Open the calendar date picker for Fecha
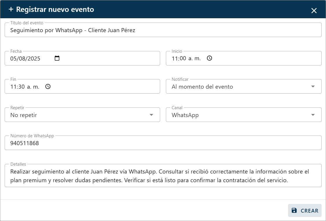The image size is (326, 221). coord(57,58)
